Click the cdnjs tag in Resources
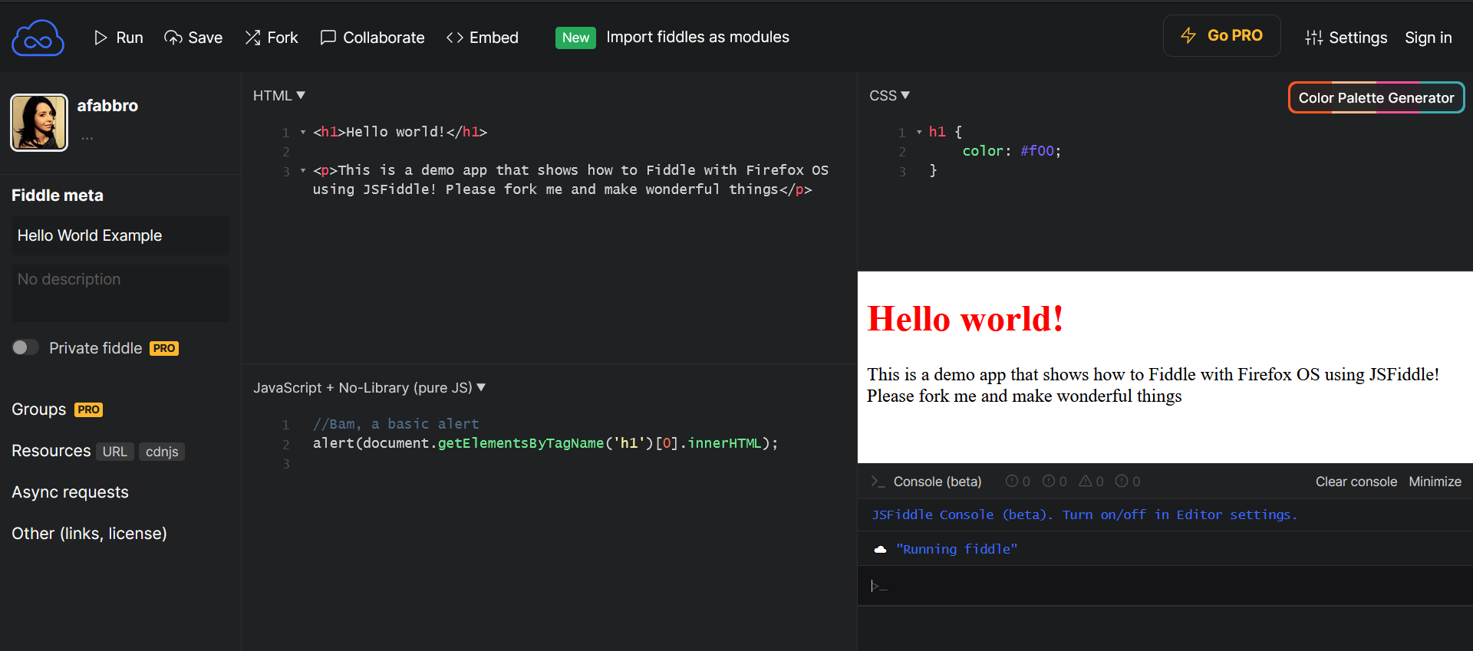The height and width of the screenshot is (651, 1473). 162,452
